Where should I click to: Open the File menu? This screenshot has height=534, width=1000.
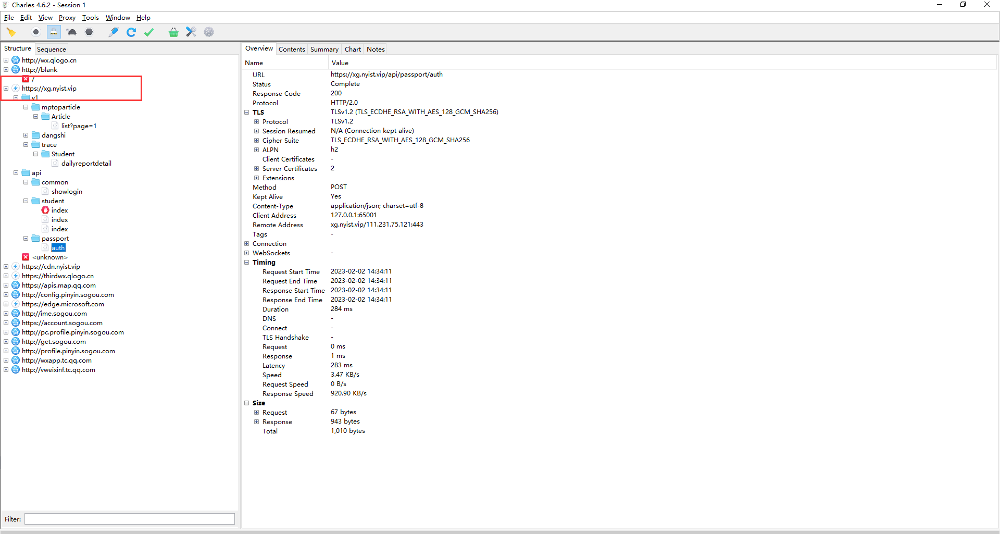tap(9, 18)
